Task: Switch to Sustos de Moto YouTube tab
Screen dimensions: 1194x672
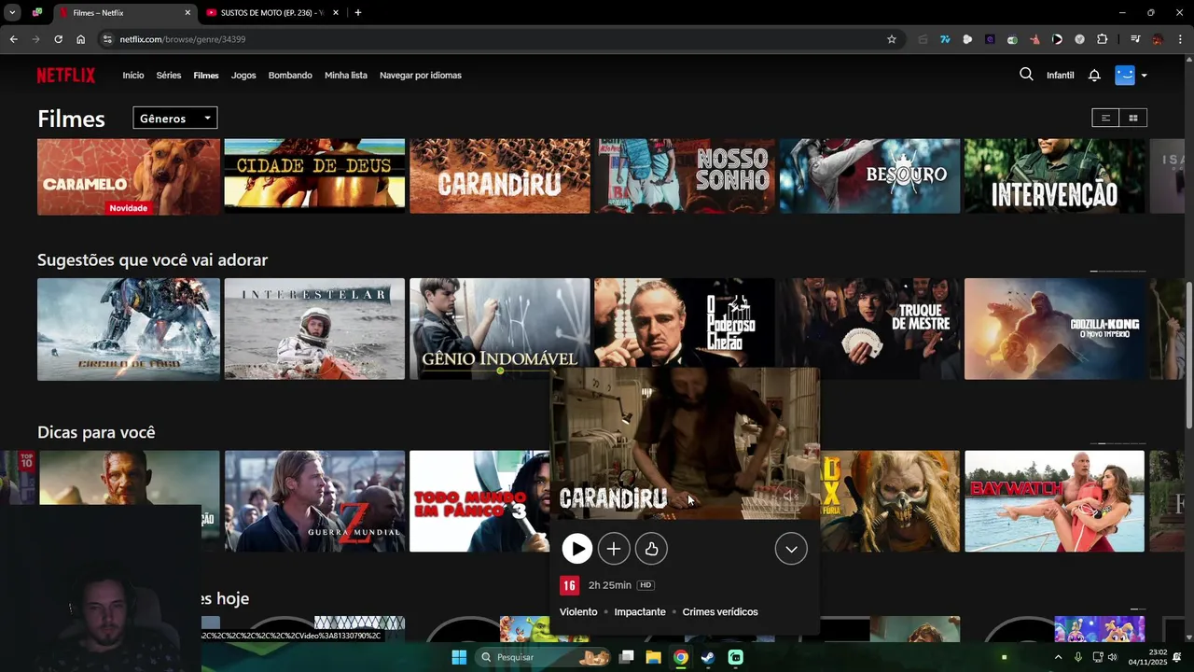Action: pos(271,13)
